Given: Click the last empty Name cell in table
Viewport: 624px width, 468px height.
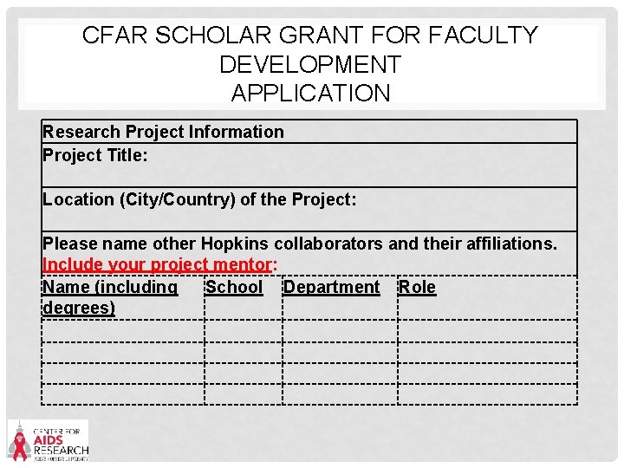Looking at the screenshot, I should pyautogui.click(x=123, y=394).
